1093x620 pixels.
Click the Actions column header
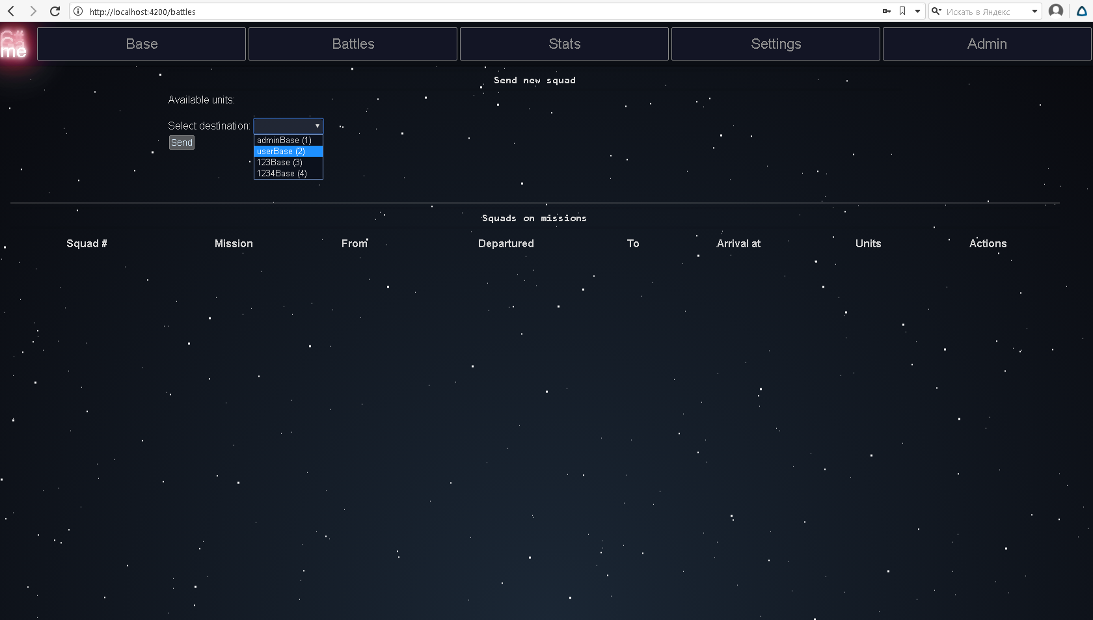988,243
